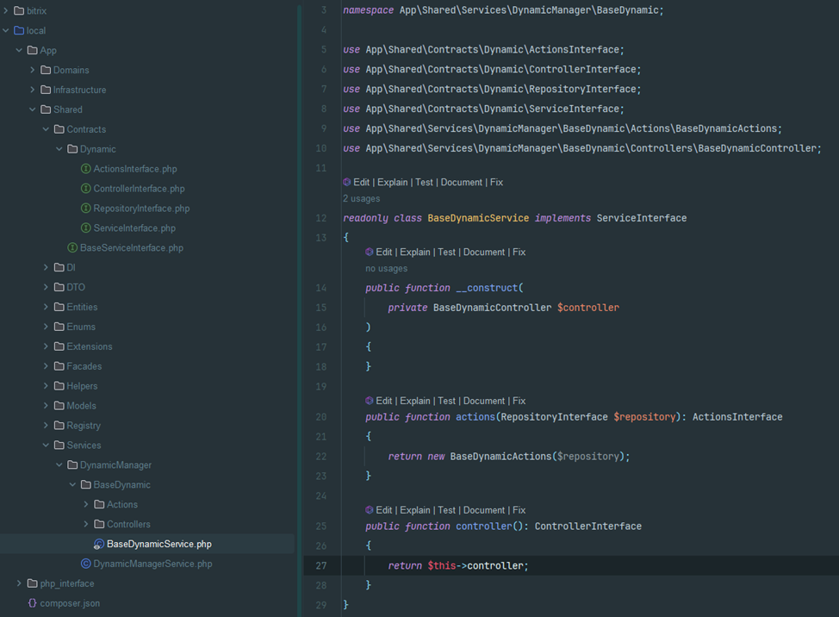Click Explain above the class declaration

(x=393, y=183)
